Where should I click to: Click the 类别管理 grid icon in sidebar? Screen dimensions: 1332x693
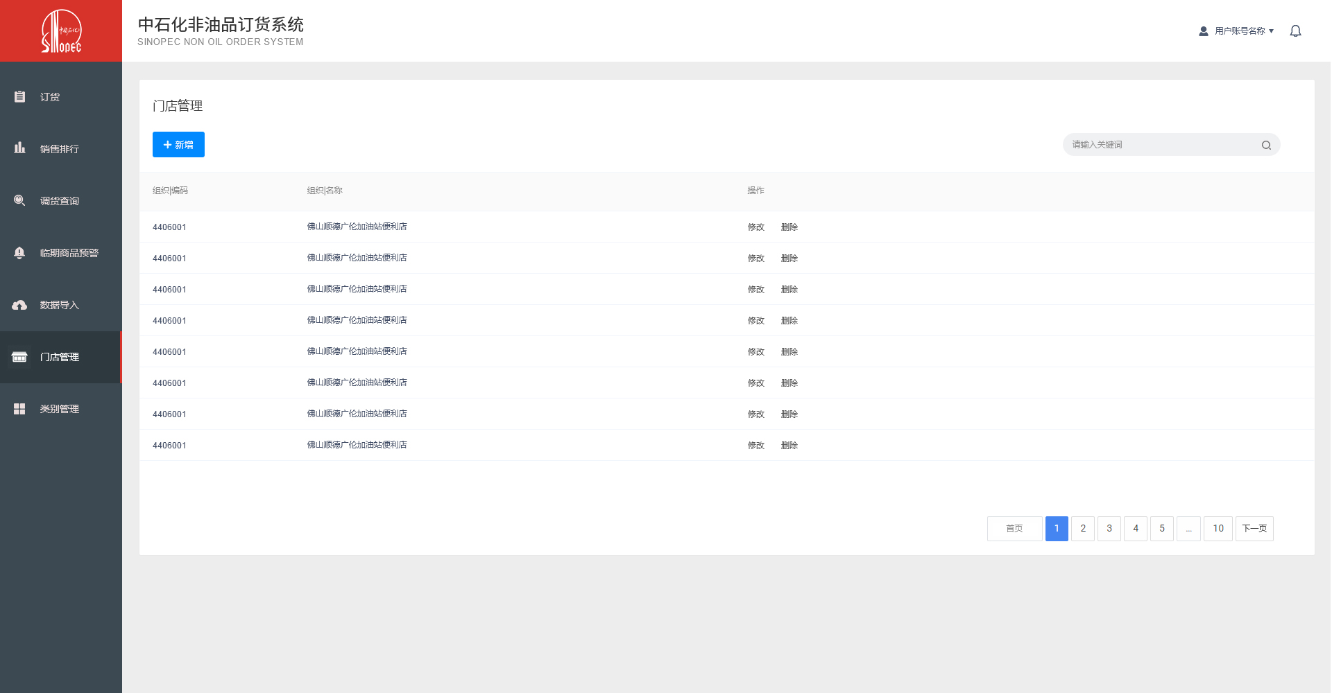[19, 409]
